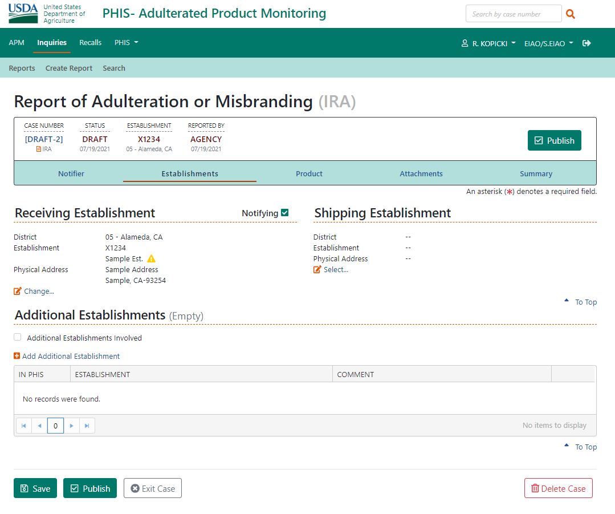Click the plus icon for Add Additional Establishment

coord(17,356)
